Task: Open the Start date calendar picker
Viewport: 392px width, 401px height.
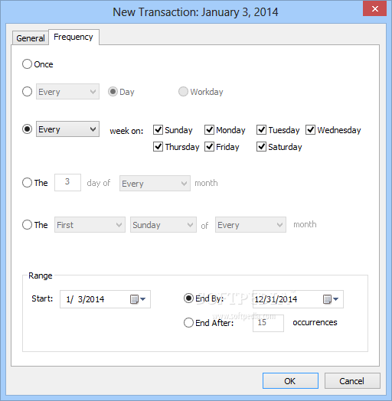Action: click(138, 299)
